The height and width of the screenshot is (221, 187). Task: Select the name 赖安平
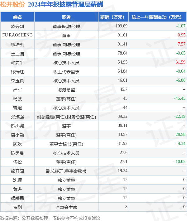(17, 63)
